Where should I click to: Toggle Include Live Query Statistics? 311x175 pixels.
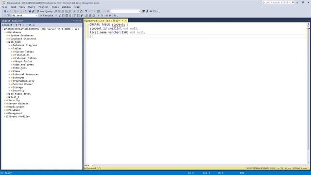(x=78, y=16)
